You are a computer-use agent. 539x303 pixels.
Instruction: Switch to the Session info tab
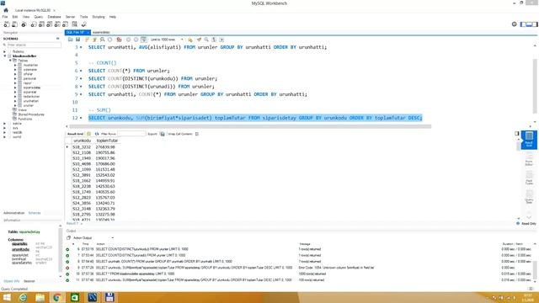[29, 281]
